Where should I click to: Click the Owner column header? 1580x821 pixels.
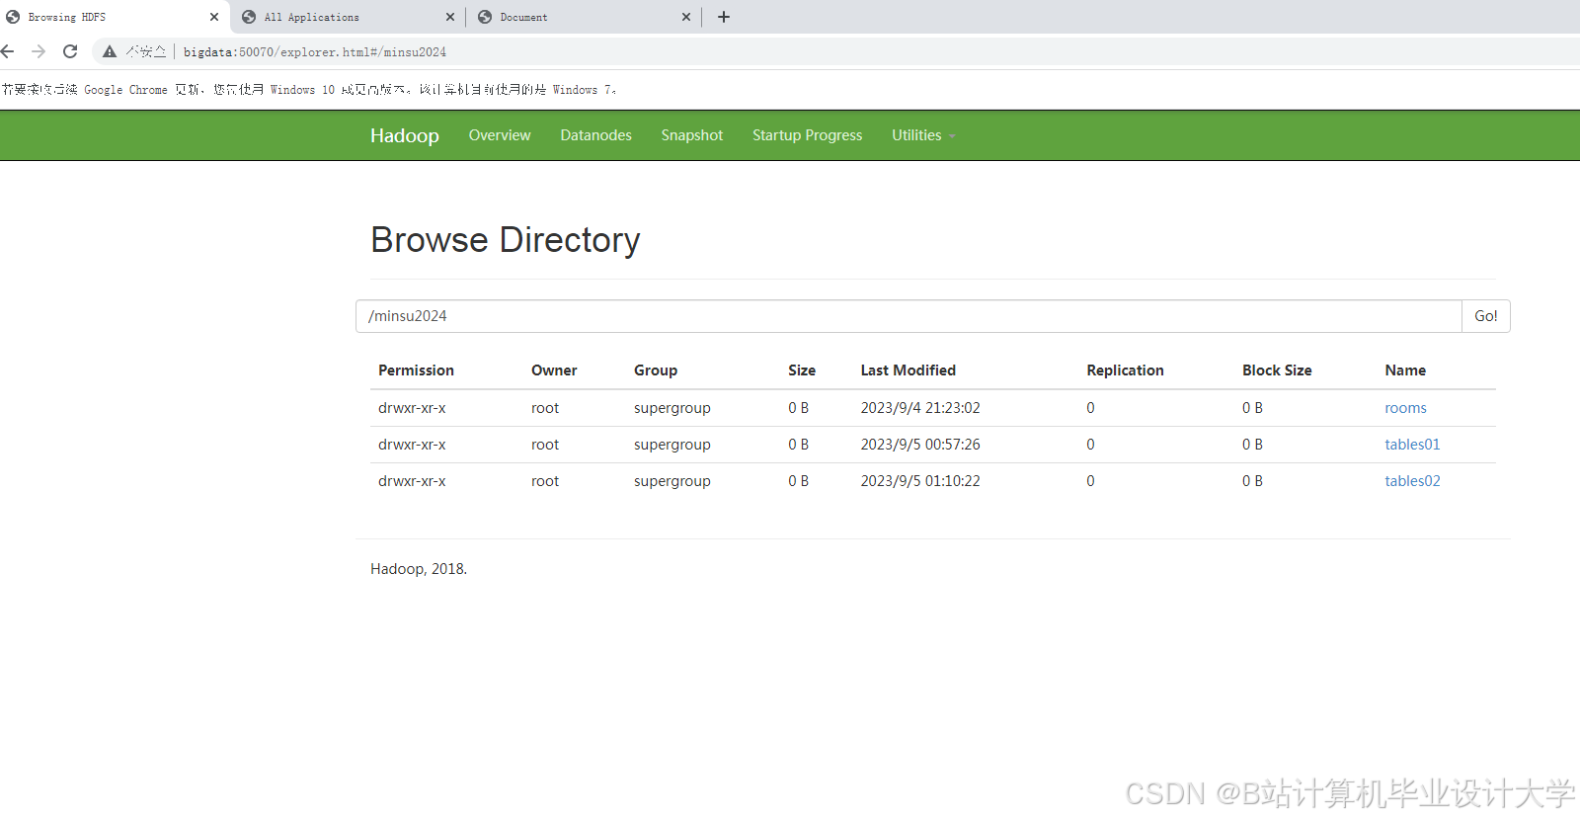(554, 370)
